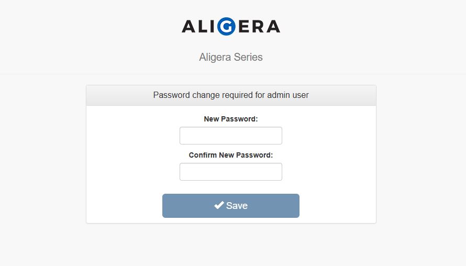466x266 pixels.
Task: Click the blue circled G in the logo
Action: tap(227, 27)
